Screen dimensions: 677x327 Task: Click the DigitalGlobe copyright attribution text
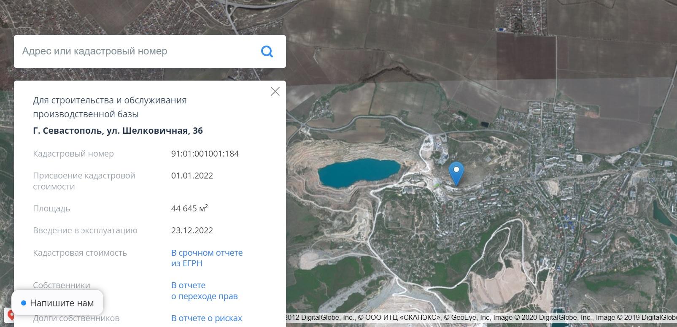(481, 318)
